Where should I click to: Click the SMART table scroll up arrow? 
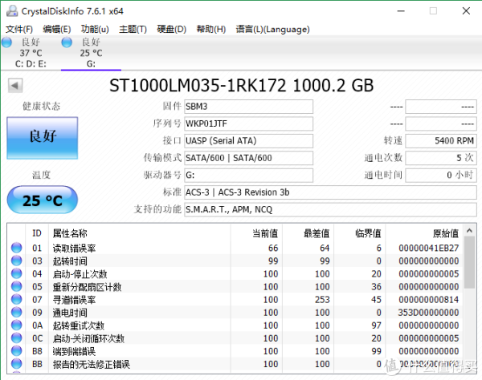(469, 231)
